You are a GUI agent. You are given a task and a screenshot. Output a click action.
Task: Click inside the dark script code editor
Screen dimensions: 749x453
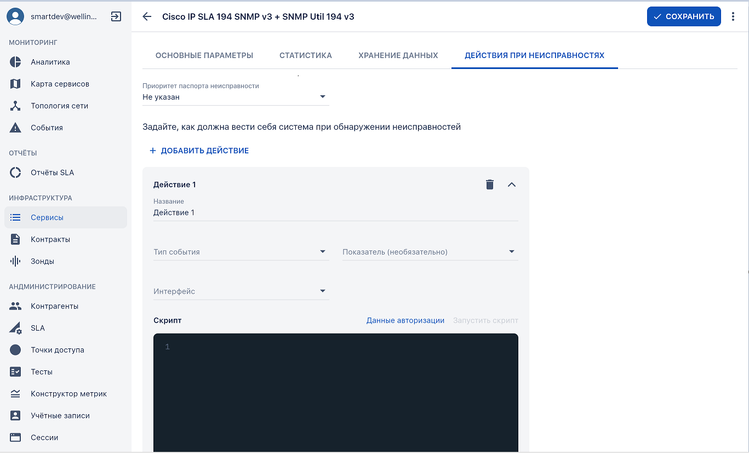pos(336,393)
